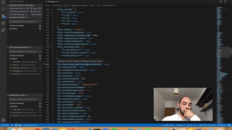Open the black Terminal app in the Dock
This screenshot has width=232, height=130.
tap(97, 129)
